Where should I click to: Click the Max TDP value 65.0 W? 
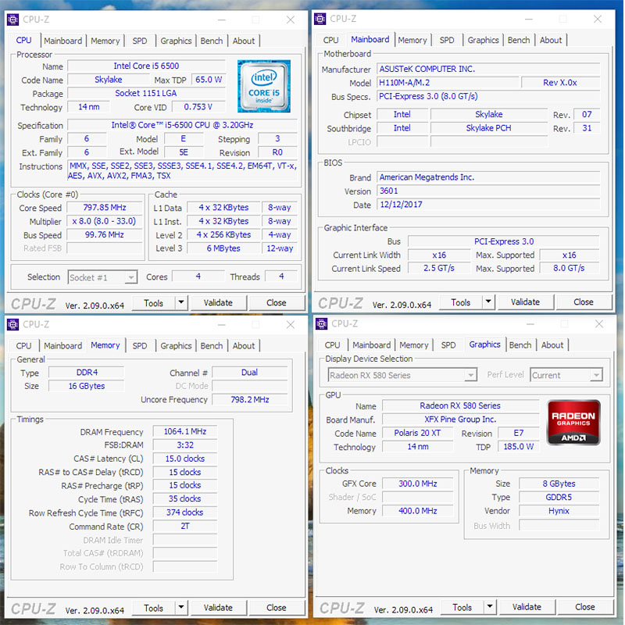click(209, 80)
